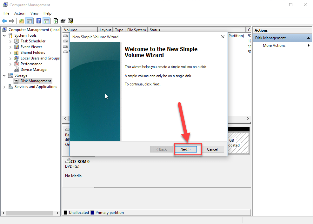Viewport: 313px width, 224px height.
Task: Select the Device Manager icon in tree
Action: click(17, 70)
